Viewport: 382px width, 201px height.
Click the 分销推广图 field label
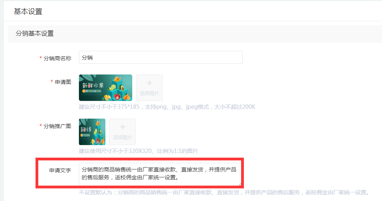click(57, 126)
